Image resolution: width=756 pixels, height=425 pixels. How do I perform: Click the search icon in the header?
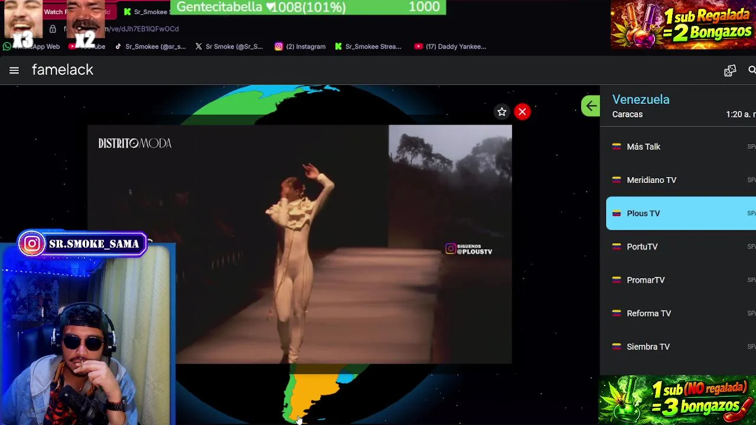click(x=752, y=70)
